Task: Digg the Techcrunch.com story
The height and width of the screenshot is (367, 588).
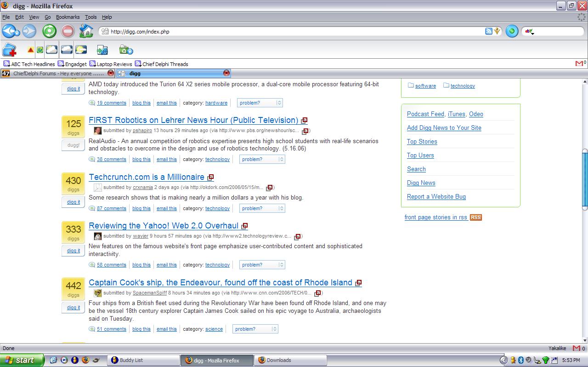Action: coord(73,202)
